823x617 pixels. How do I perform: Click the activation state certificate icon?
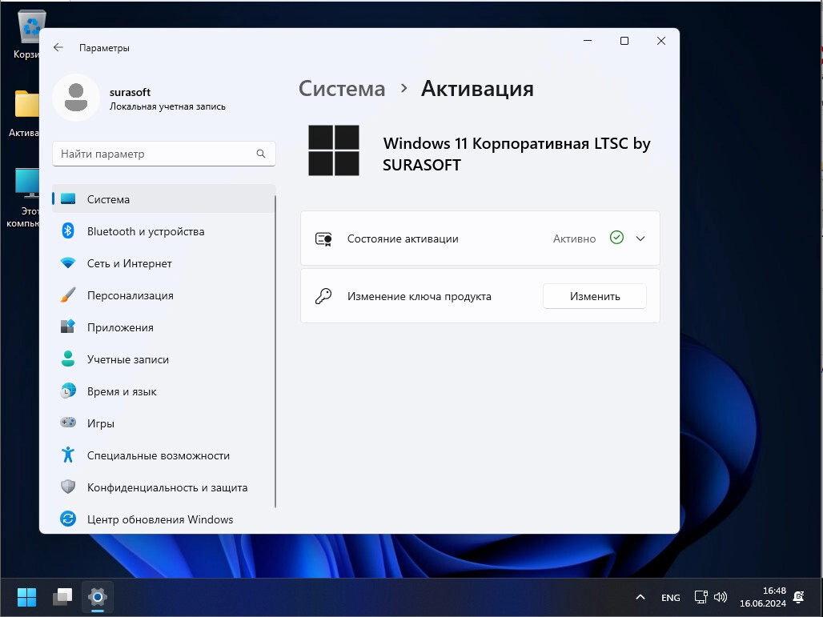[x=323, y=239]
